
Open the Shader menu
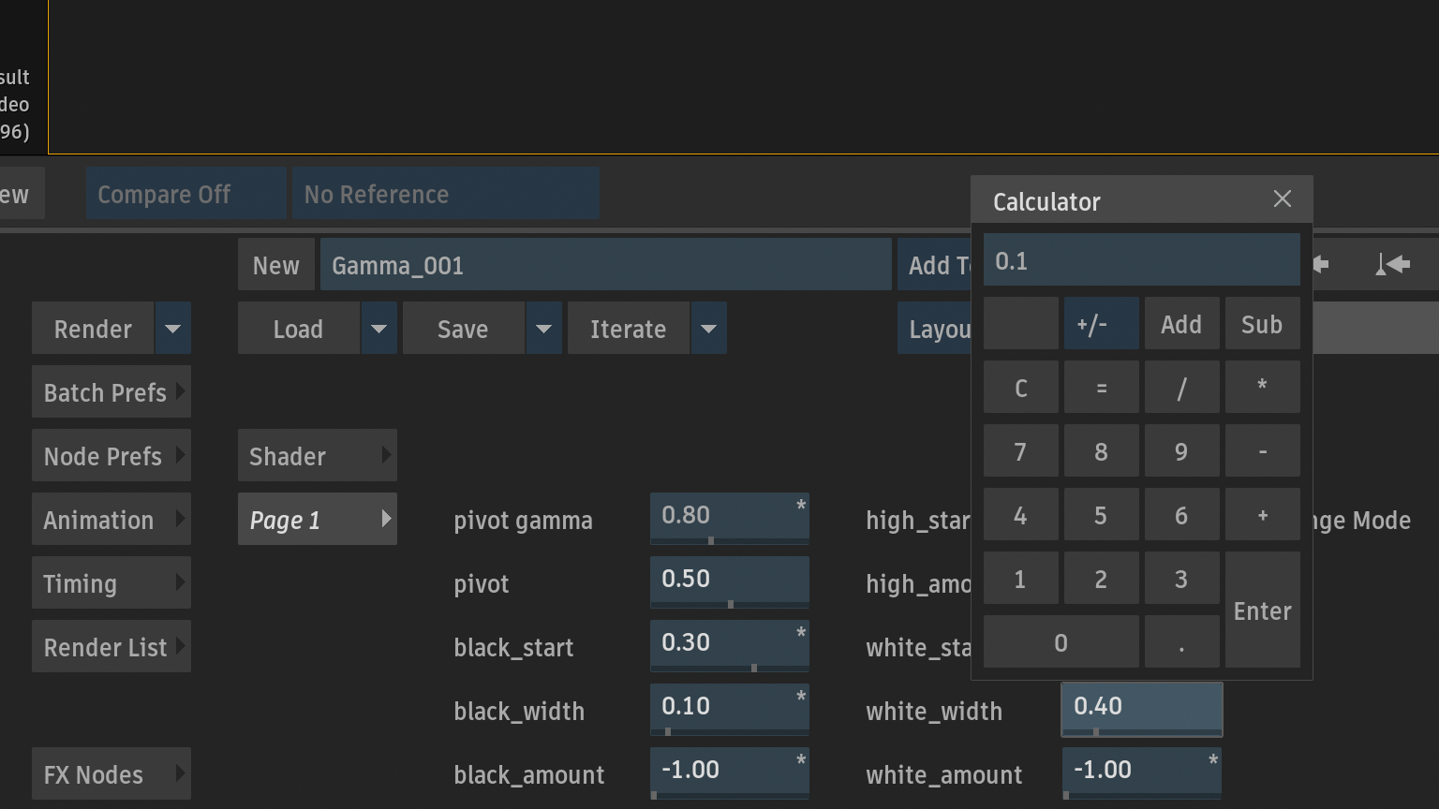318,456
